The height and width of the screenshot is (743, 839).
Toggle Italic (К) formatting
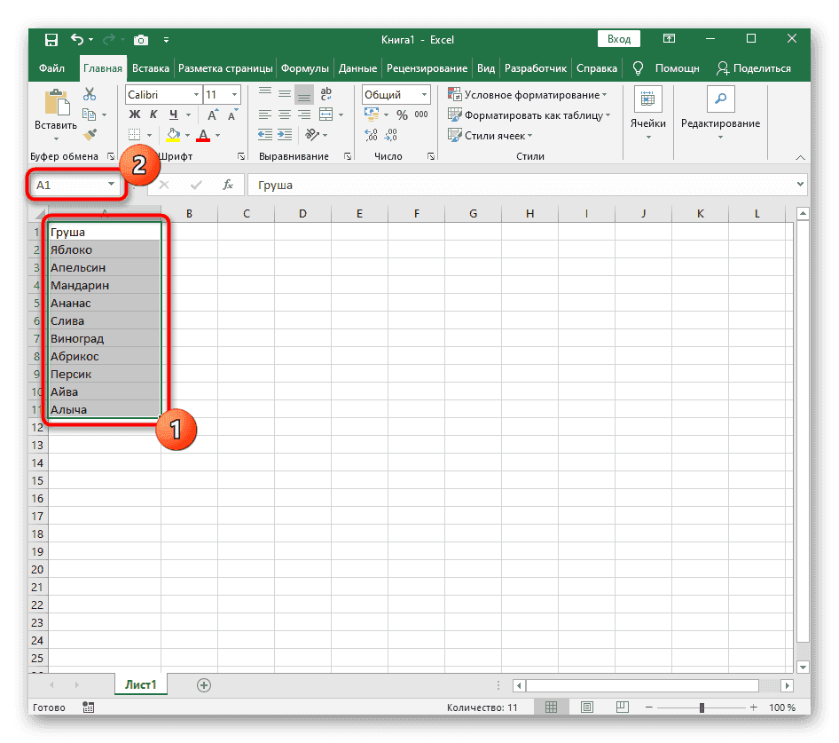pos(154,115)
